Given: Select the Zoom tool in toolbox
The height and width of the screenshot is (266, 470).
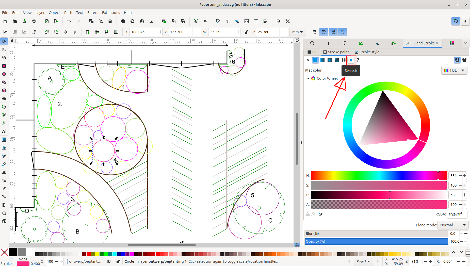Looking at the screenshot, I should 4,213.
